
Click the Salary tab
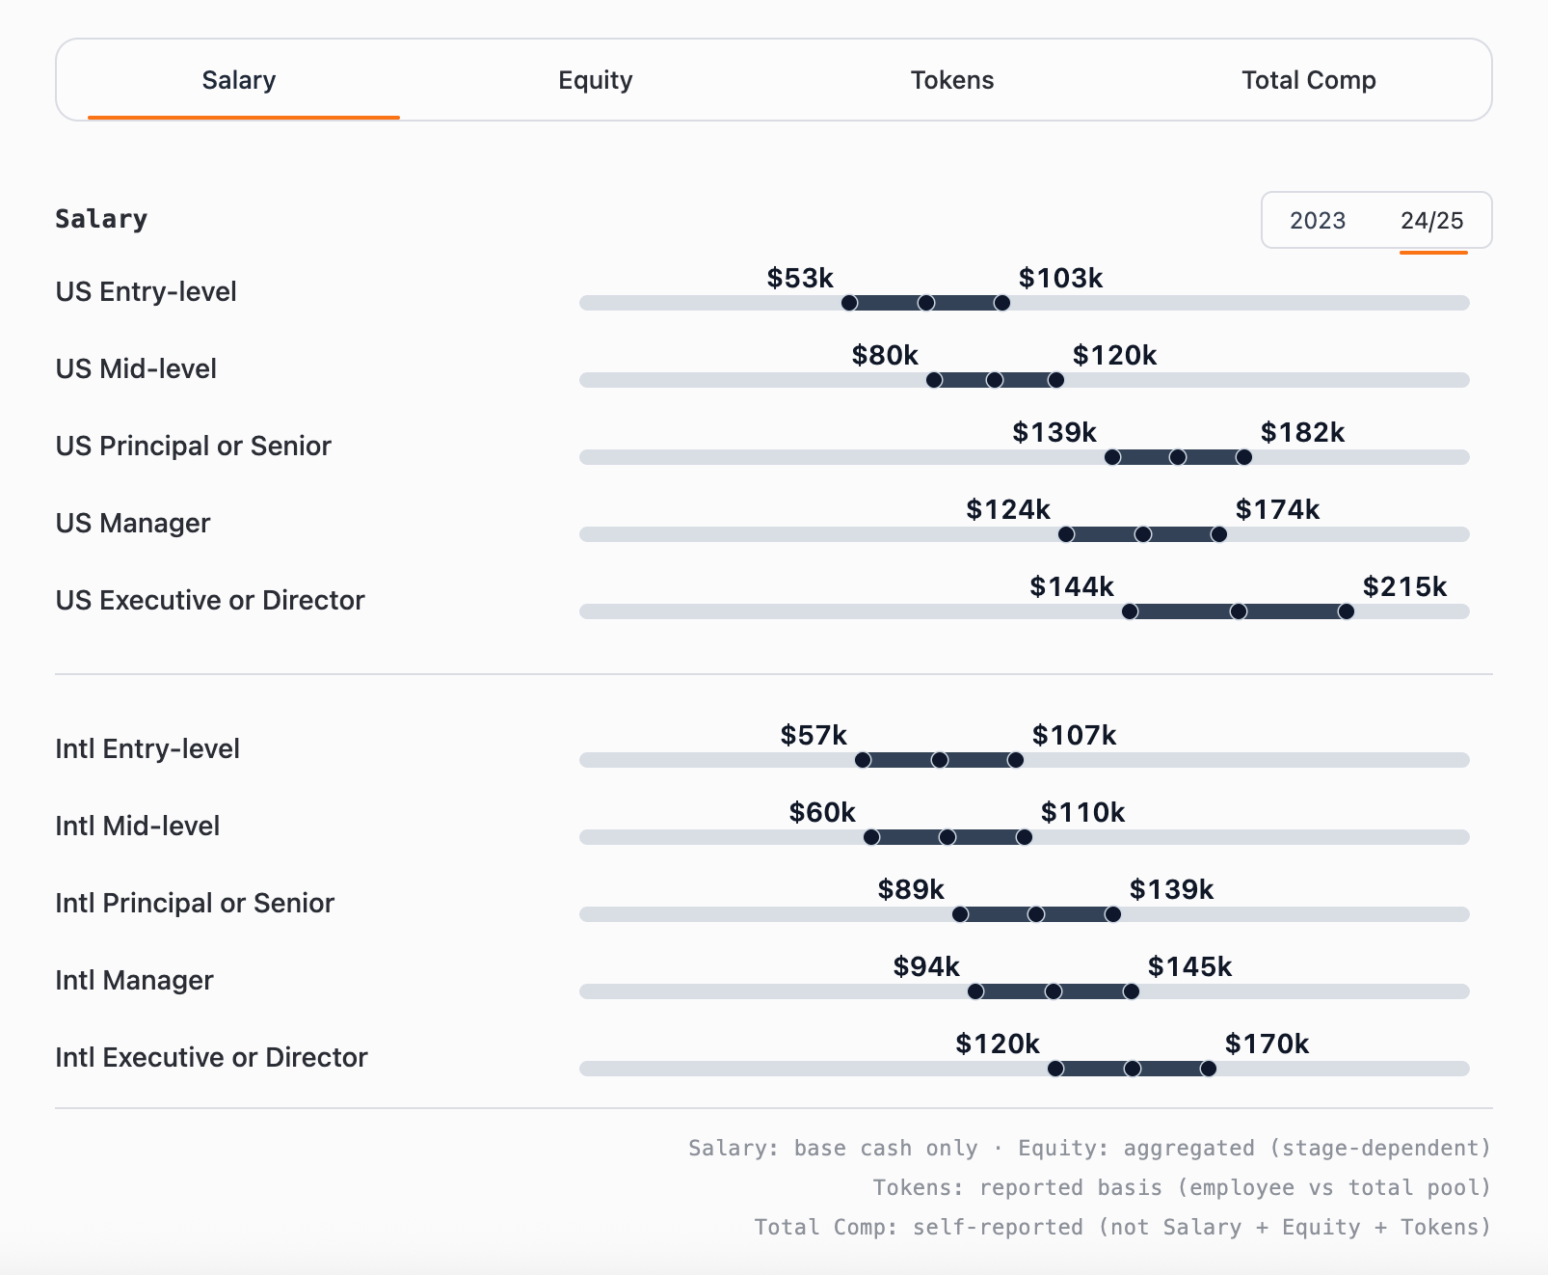pyautogui.click(x=239, y=80)
